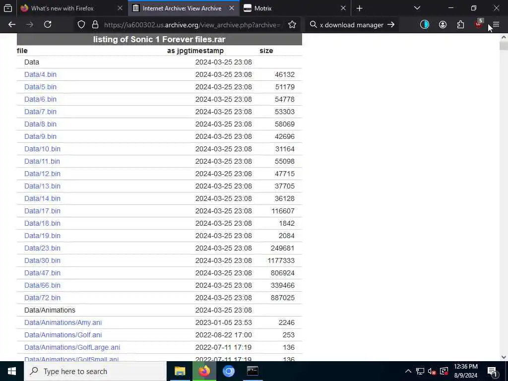Click the page scrollbar down arrow
Image resolution: width=508 pixels, height=381 pixels.
(x=504, y=357)
